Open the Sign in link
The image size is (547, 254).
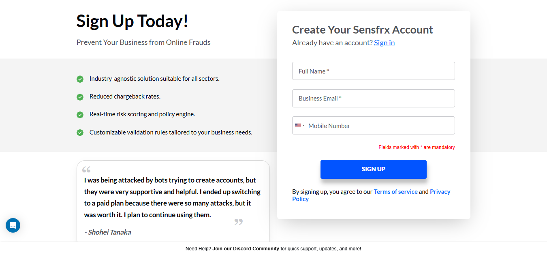(x=384, y=43)
